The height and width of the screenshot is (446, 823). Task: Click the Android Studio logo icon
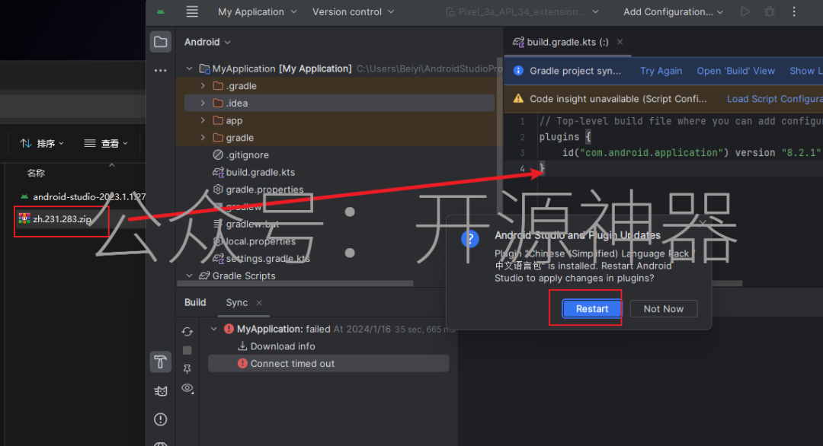click(x=161, y=11)
